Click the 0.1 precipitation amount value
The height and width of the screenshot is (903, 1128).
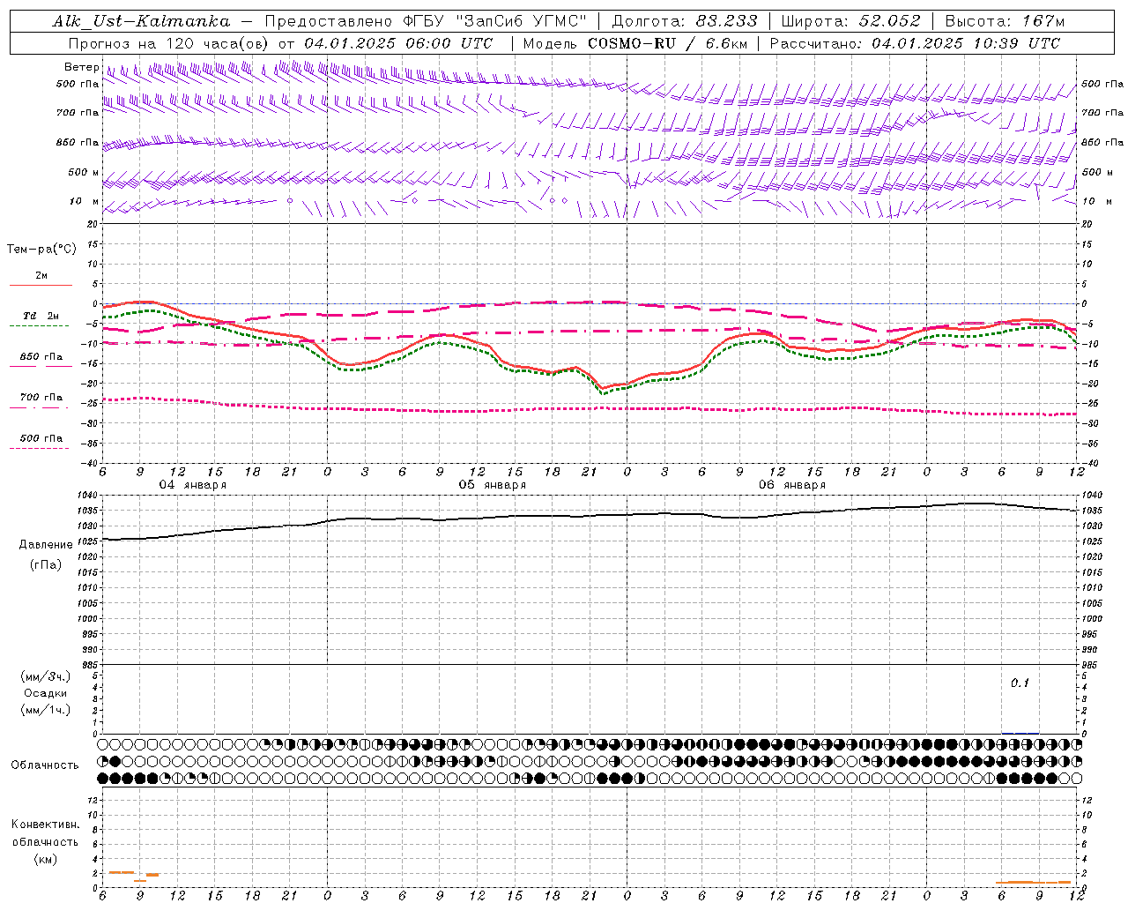(x=1020, y=683)
